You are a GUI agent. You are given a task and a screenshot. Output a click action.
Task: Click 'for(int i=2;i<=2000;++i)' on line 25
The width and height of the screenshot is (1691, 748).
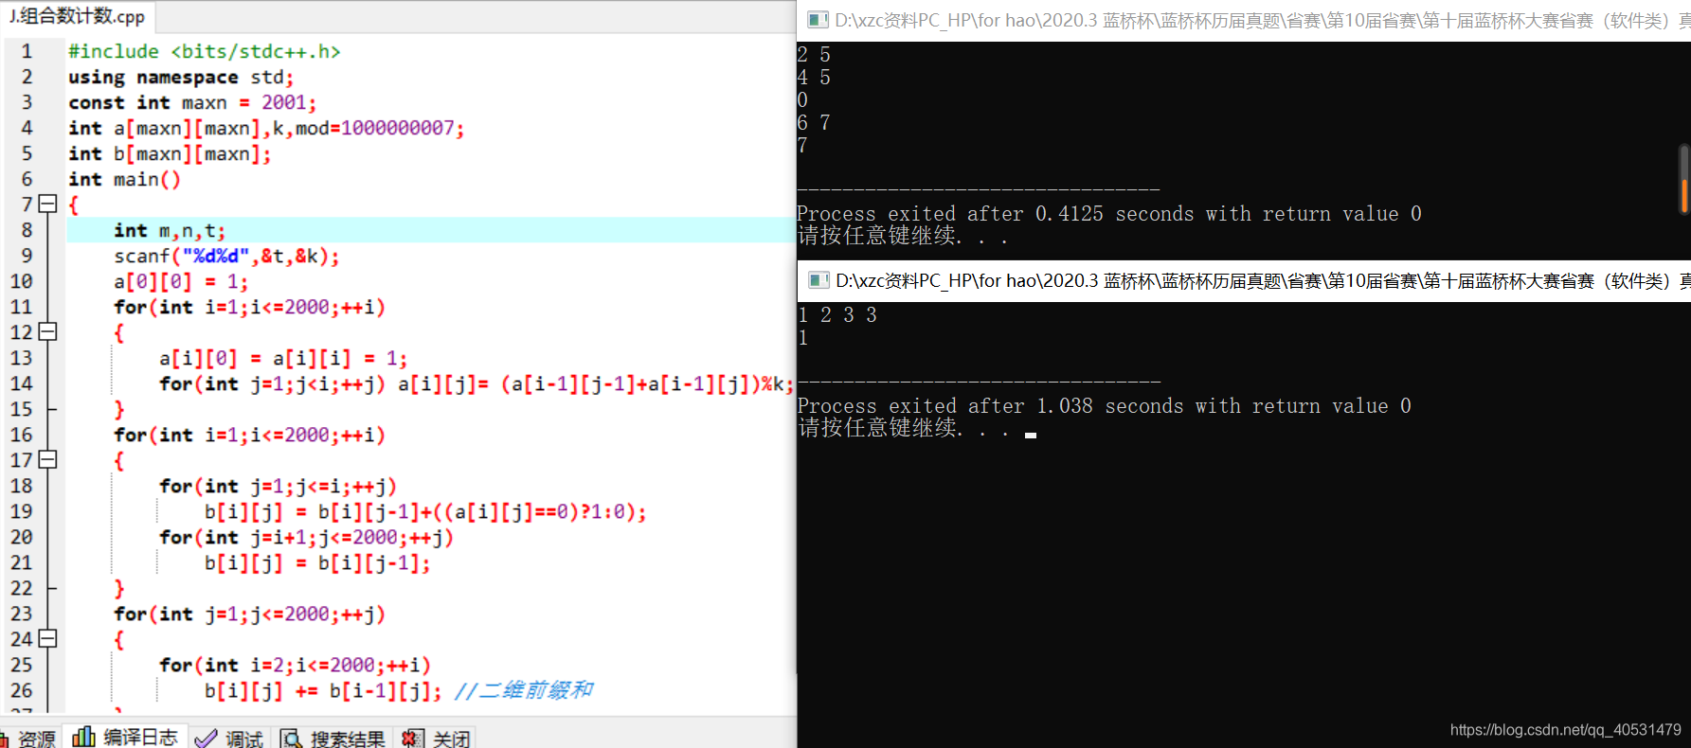295,665
